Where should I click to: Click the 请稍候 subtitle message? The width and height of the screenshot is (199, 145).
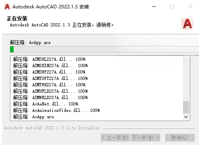[62, 25]
